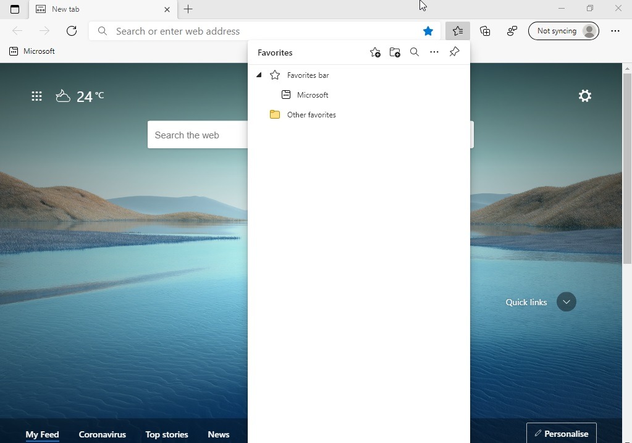Viewport: 632px width, 443px height.
Task: Expand the Quick links chevron
Action: pyautogui.click(x=566, y=302)
